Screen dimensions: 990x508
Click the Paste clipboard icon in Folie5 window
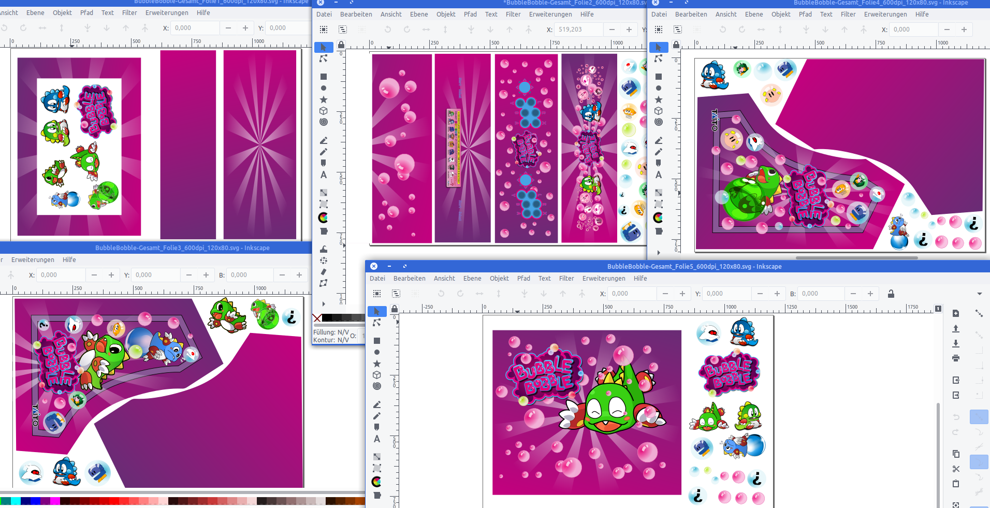[956, 484]
